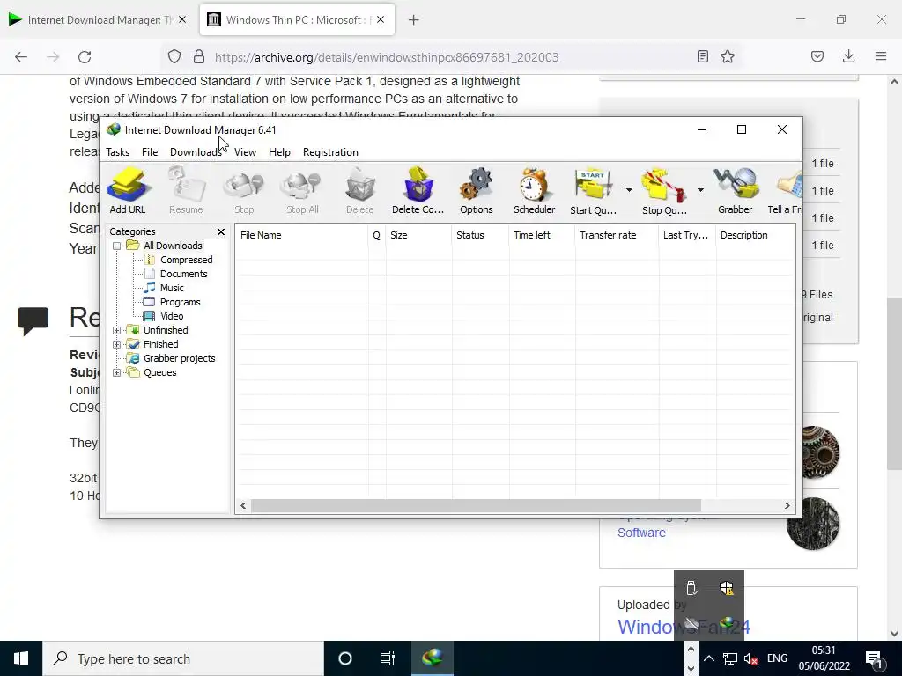Click the Windows Start button
The width and height of the screenshot is (902, 676).
(x=21, y=658)
